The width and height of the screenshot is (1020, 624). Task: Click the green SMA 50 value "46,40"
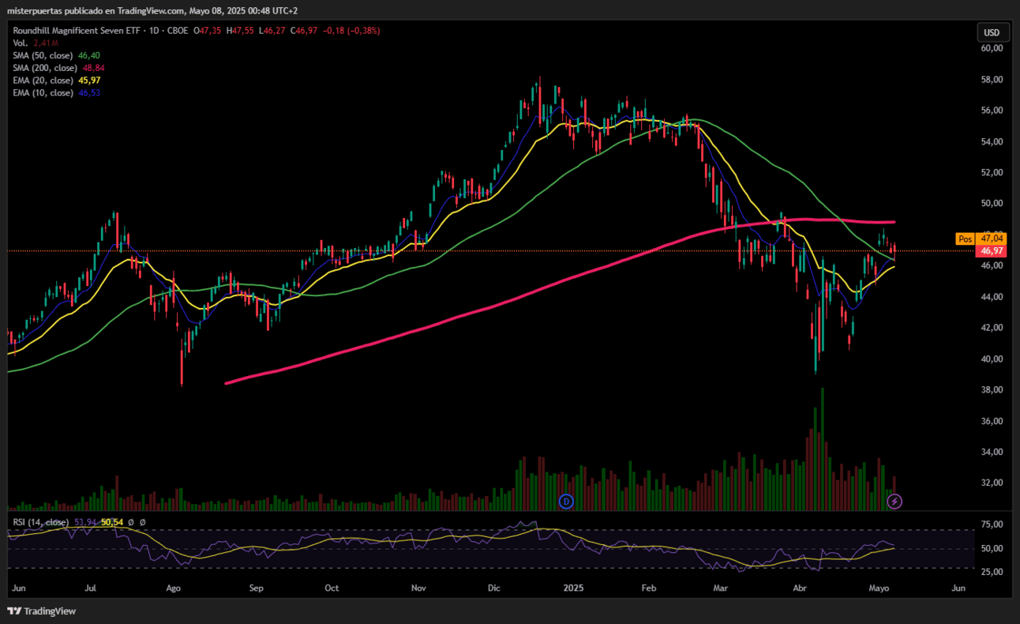89,55
